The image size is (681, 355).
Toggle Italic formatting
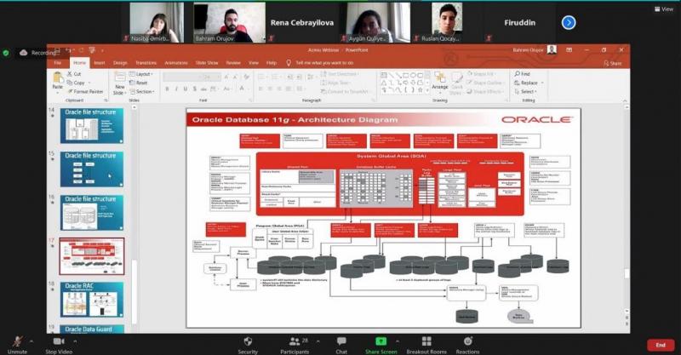click(x=176, y=89)
